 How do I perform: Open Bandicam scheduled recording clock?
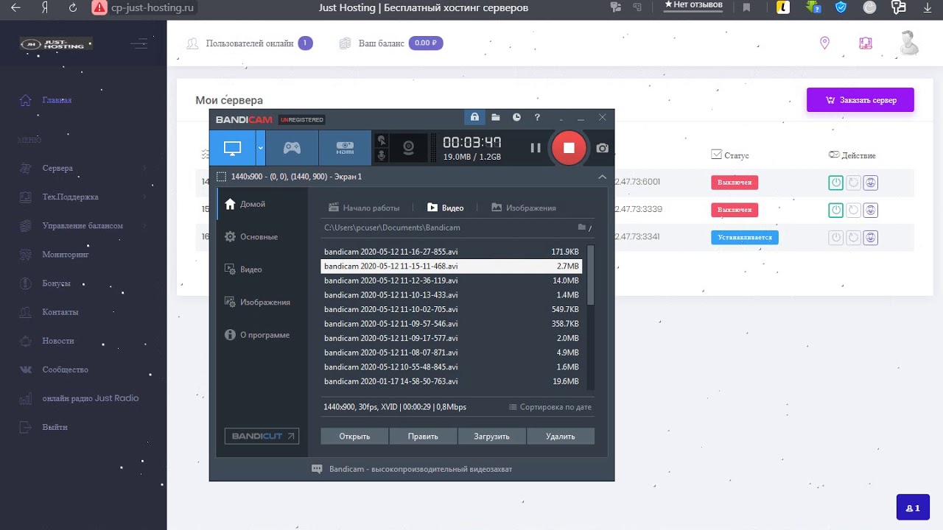pyautogui.click(x=516, y=117)
